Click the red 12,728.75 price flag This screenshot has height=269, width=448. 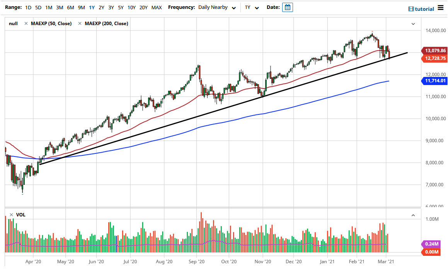[x=434, y=58]
